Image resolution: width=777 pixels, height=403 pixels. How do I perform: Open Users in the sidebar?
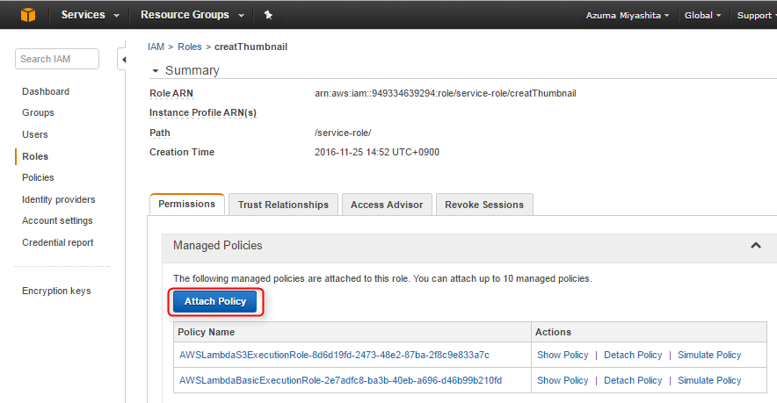tap(34, 134)
